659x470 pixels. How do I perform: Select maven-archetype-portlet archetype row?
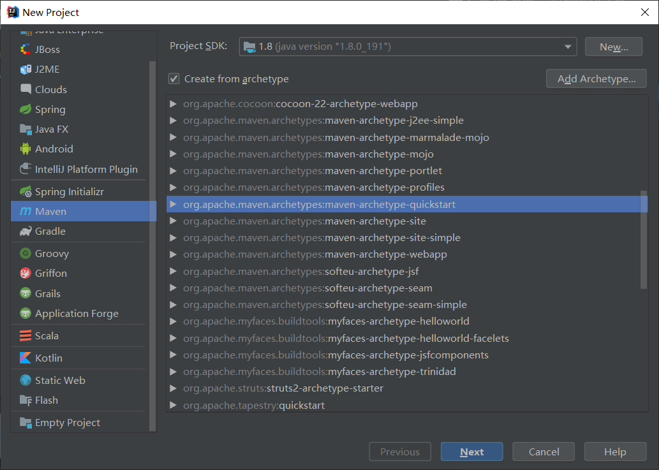[x=407, y=171]
